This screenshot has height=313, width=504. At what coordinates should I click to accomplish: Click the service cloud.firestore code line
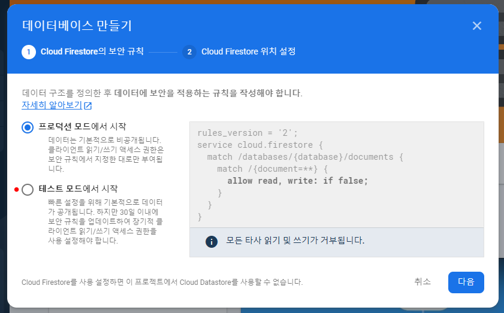[260, 145]
